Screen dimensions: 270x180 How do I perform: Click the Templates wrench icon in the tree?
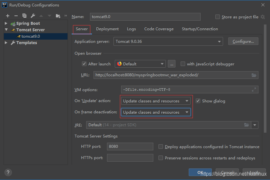[13, 43]
